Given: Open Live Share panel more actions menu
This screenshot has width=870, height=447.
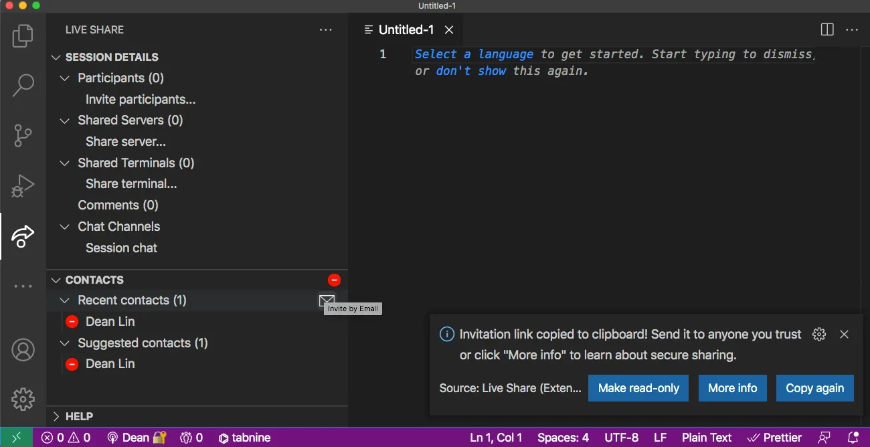Looking at the screenshot, I should [x=326, y=29].
